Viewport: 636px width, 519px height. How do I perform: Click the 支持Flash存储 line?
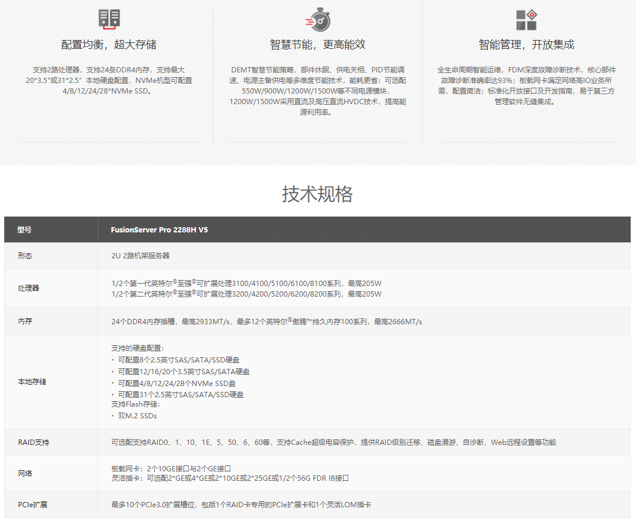[x=136, y=404]
